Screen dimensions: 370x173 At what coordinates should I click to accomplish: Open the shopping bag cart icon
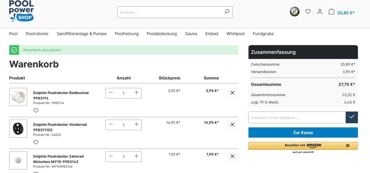[331, 12]
